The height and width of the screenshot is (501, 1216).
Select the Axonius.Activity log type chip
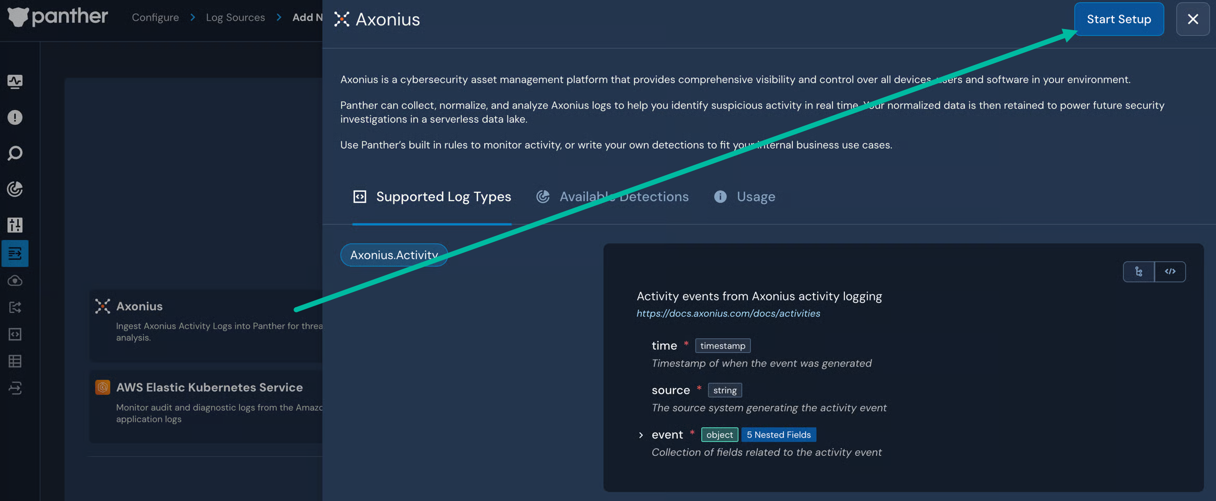[394, 255]
